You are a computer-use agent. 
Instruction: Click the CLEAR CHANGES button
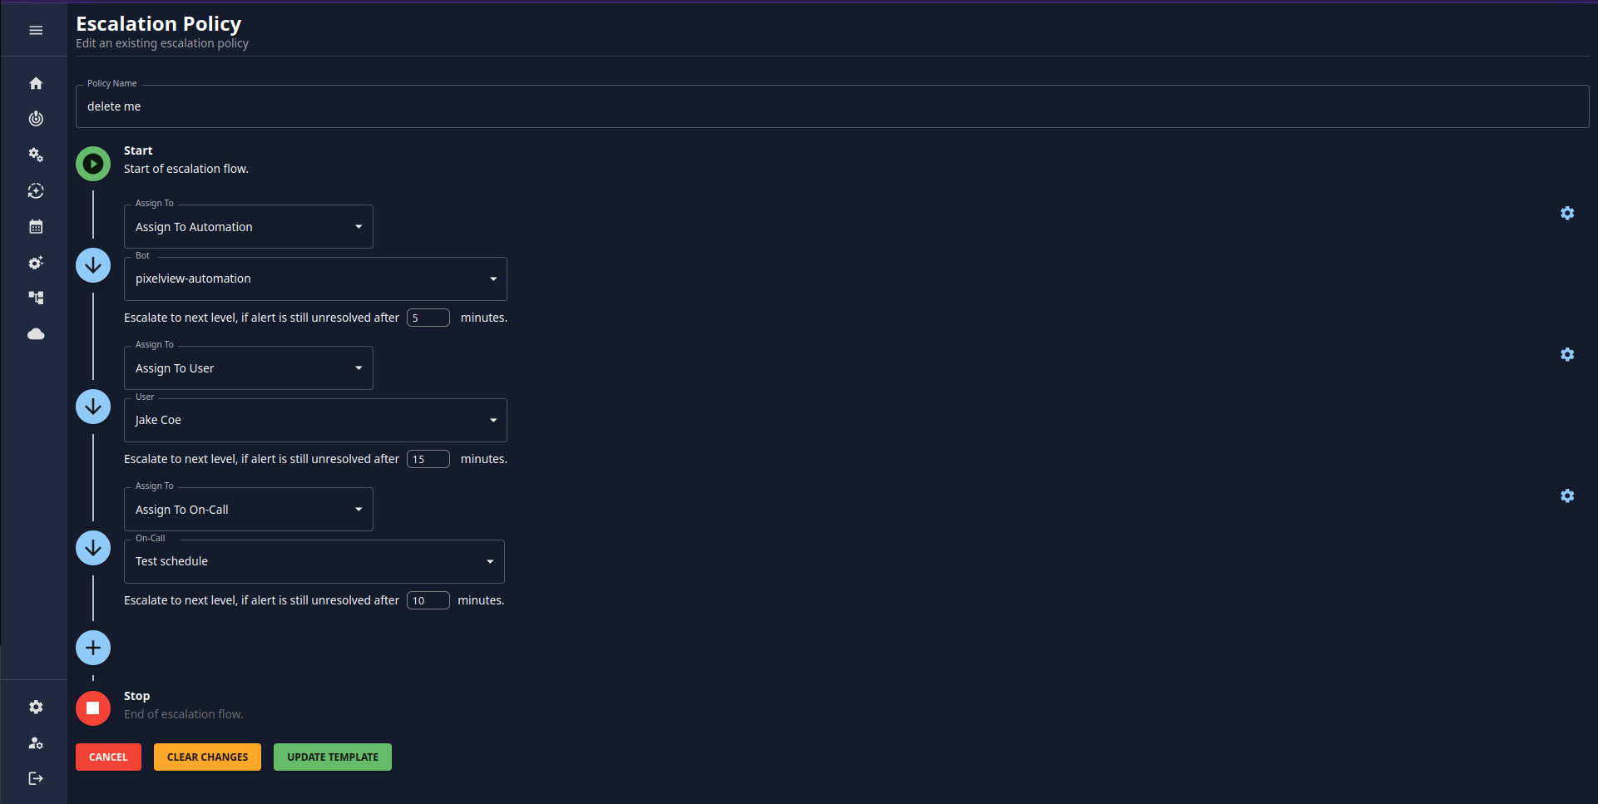[x=207, y=757]
